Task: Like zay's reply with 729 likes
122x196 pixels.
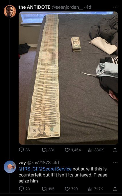Action: (71, 189)
